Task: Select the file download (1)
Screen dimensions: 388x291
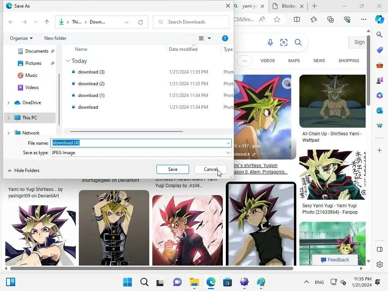Action: (91, 95)
